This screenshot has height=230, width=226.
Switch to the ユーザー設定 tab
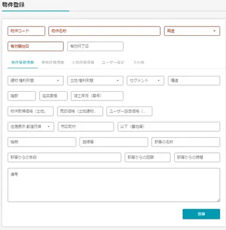[x=113, y=62]
